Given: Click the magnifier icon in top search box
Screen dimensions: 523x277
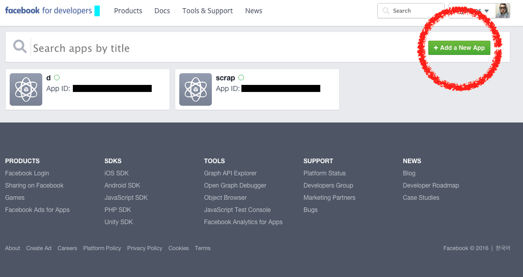Looking at the screenshot, I should [x=386, y=11].
